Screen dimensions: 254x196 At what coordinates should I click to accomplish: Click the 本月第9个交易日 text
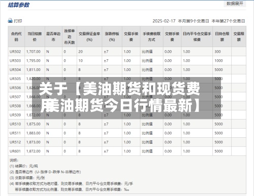194,21
